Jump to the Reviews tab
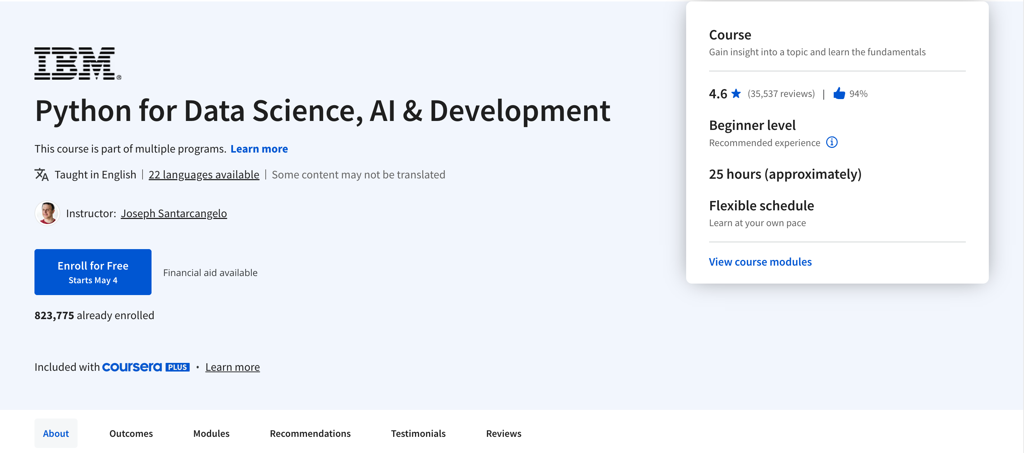This screenshot has height=453, width=1024. click(503, 433)
